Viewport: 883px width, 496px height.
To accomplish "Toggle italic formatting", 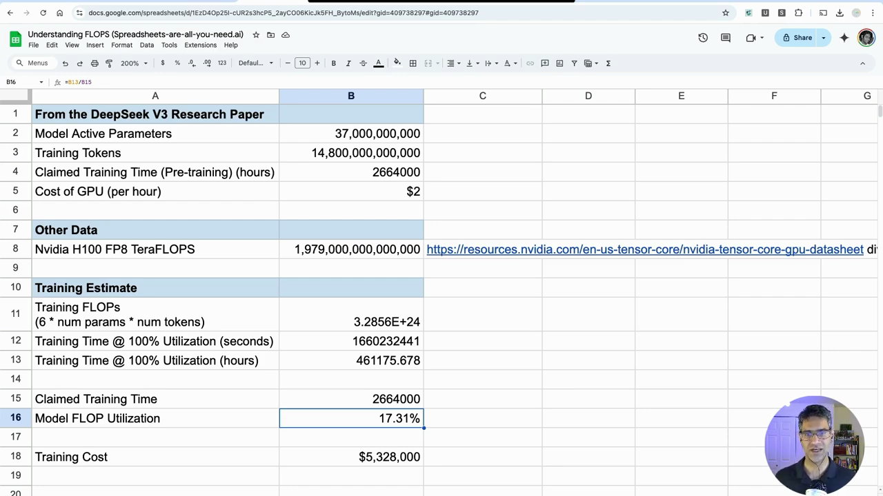I will (348, 63).
